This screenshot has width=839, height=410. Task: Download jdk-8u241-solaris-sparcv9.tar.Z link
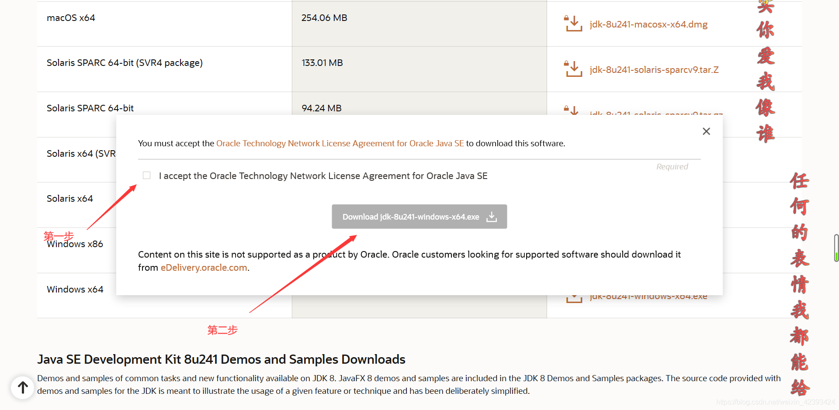click(x=654, y=70)
